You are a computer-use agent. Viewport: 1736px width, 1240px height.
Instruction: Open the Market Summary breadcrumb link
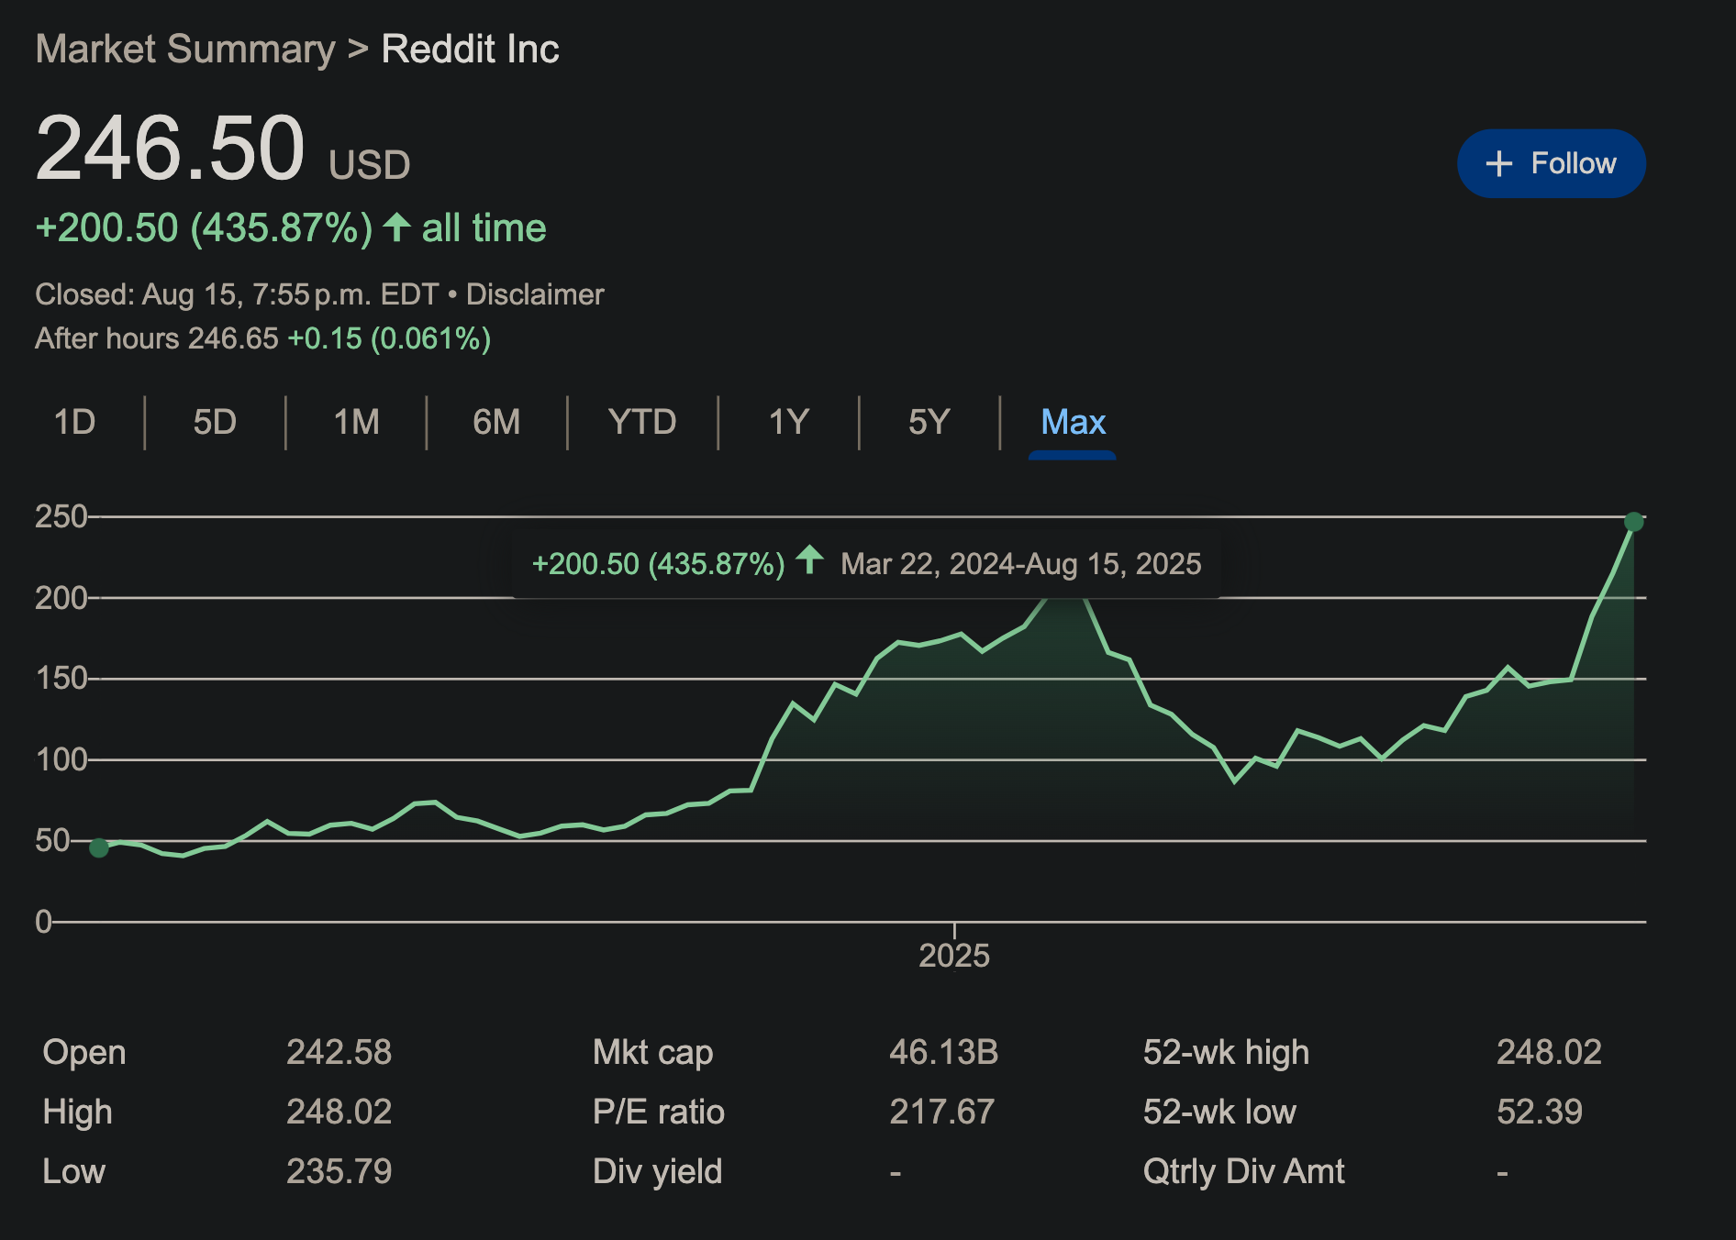pyautogui.click(x=185, y=49)
